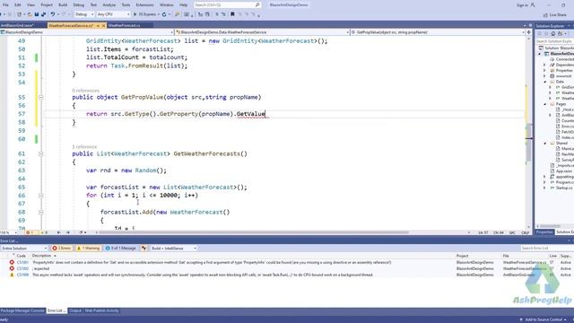Switch to the WeatherForecast.cs tab
The image size is (574, 323).
124,26
